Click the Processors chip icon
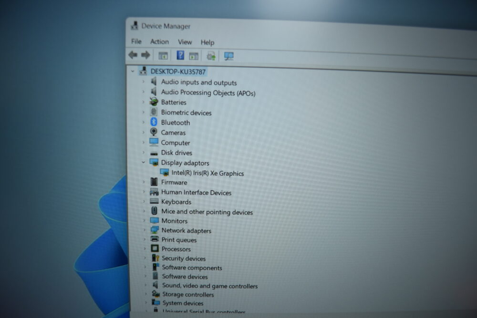Viewport: 477px width, 318px height. click(155, 248)
